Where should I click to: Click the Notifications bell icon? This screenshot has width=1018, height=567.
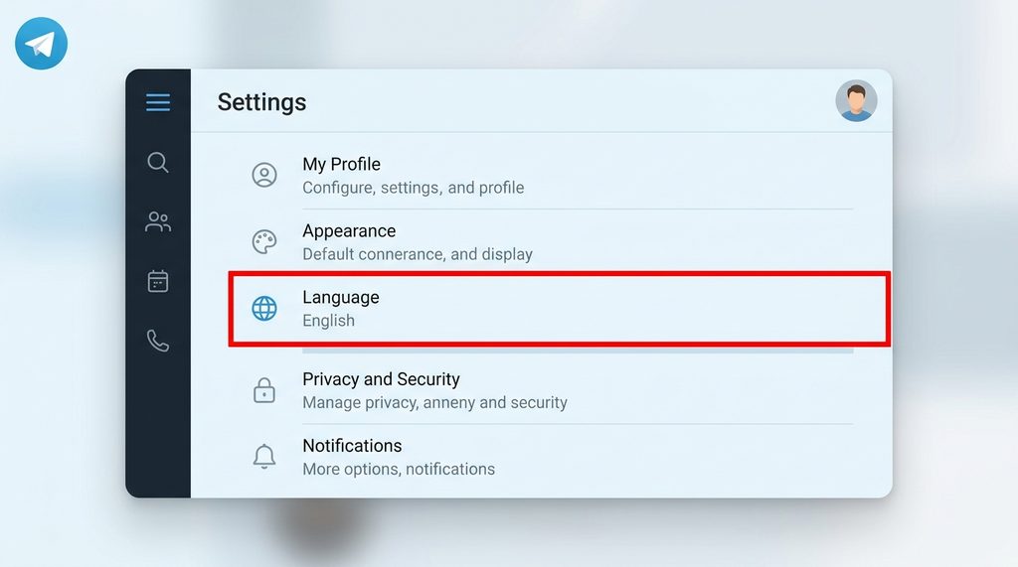pos(264,457)
